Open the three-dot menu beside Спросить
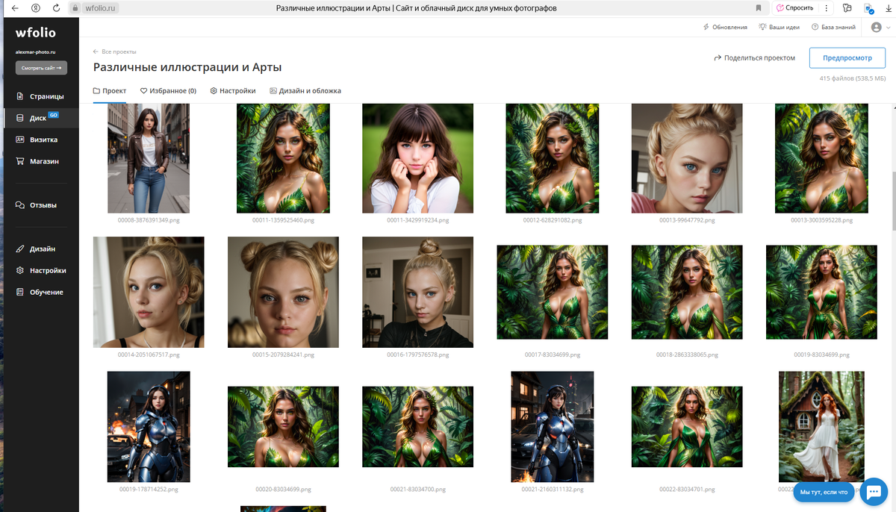896x512 pixels. click(x=826, y=8)
